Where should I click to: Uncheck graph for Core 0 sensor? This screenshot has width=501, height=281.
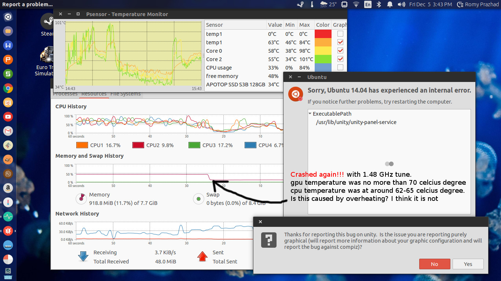point(340,51)
